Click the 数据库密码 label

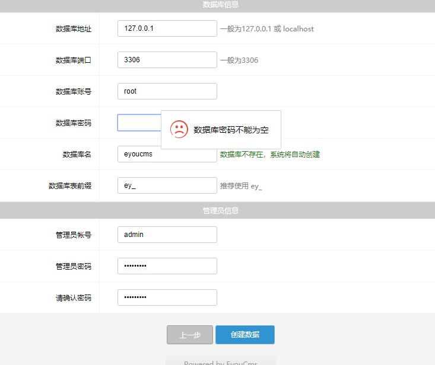pos(74,123)
